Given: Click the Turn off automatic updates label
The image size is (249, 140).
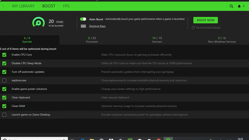Looking at the screenshot, I should tap(28, 72).
